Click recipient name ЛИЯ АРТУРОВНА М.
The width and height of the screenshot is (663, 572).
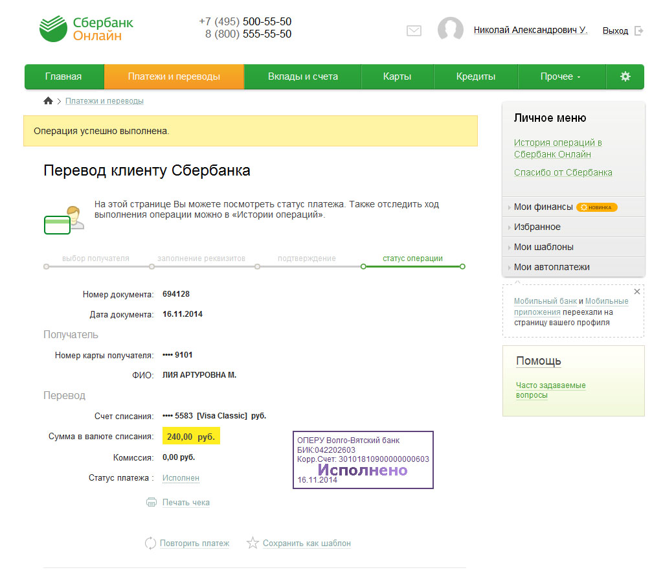tap(199, 375)
